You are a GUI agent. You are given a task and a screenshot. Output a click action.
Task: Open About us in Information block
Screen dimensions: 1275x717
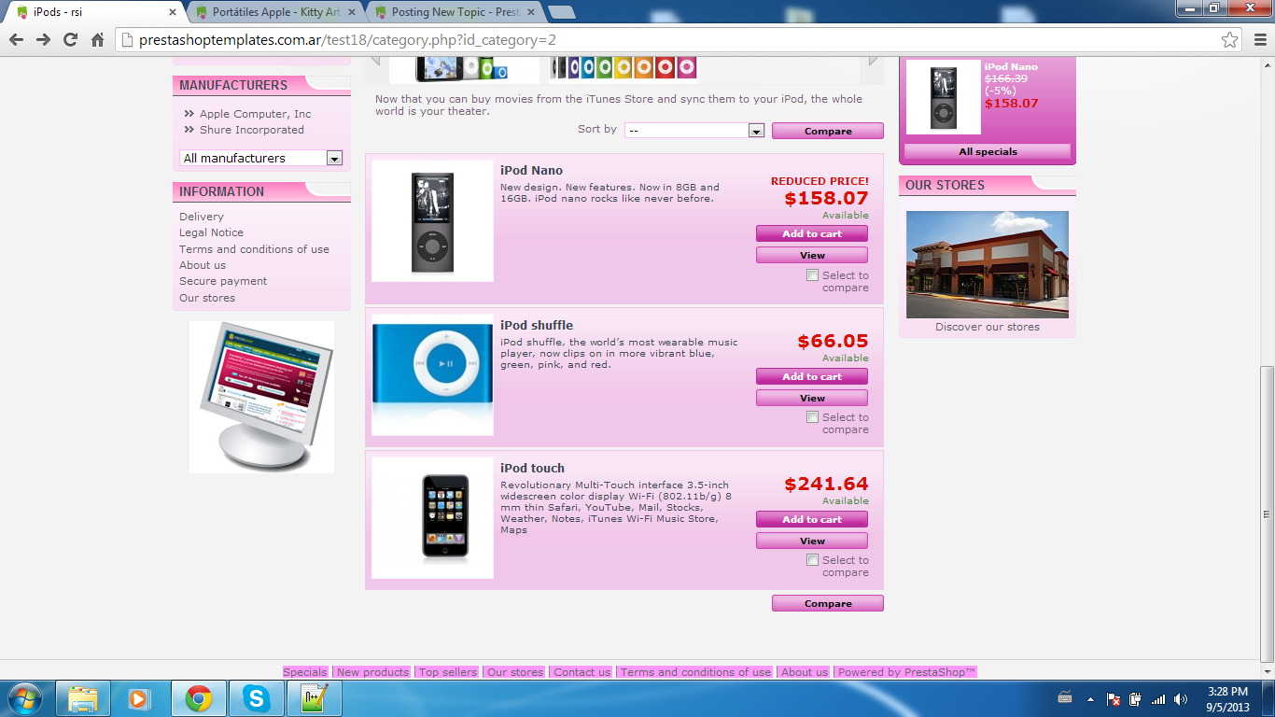pos(203,265)
